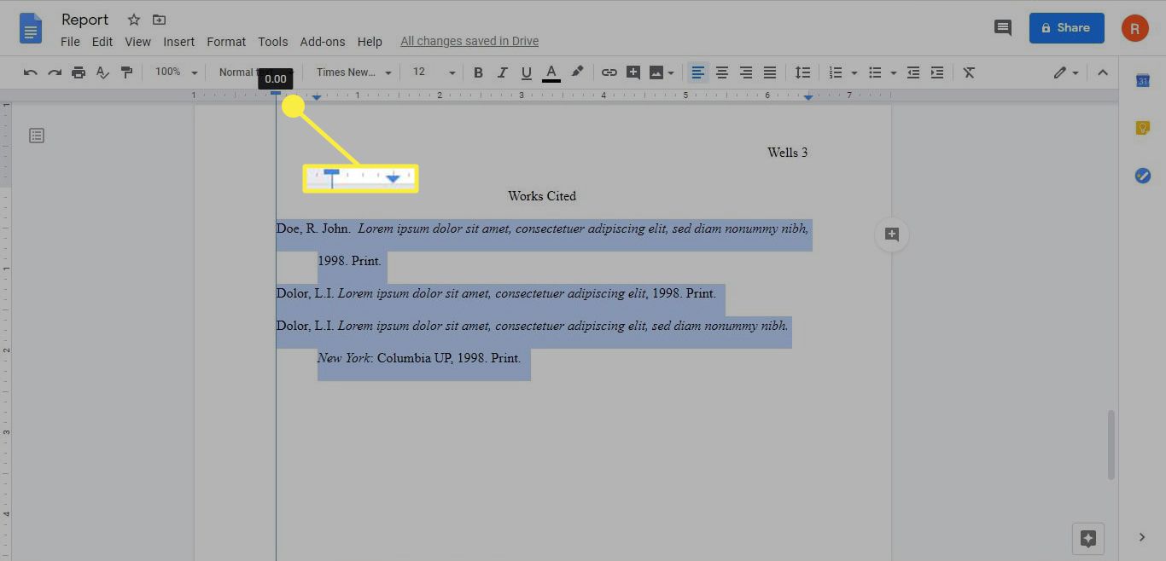
Task: Run the spelling and grammar check icon
Action: point(102,72)
